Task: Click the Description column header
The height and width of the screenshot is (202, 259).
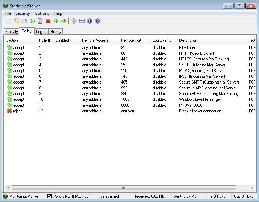Action: tap(188, 40)
